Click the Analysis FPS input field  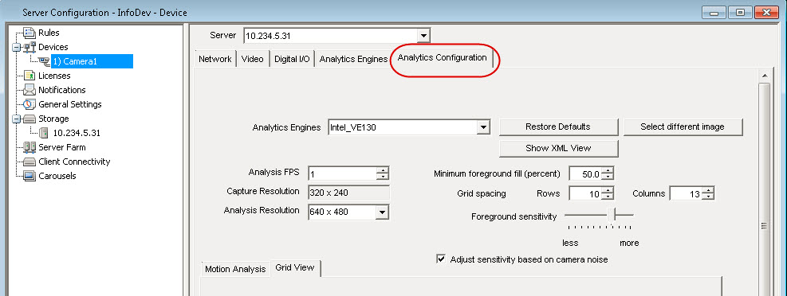point(343,173)
